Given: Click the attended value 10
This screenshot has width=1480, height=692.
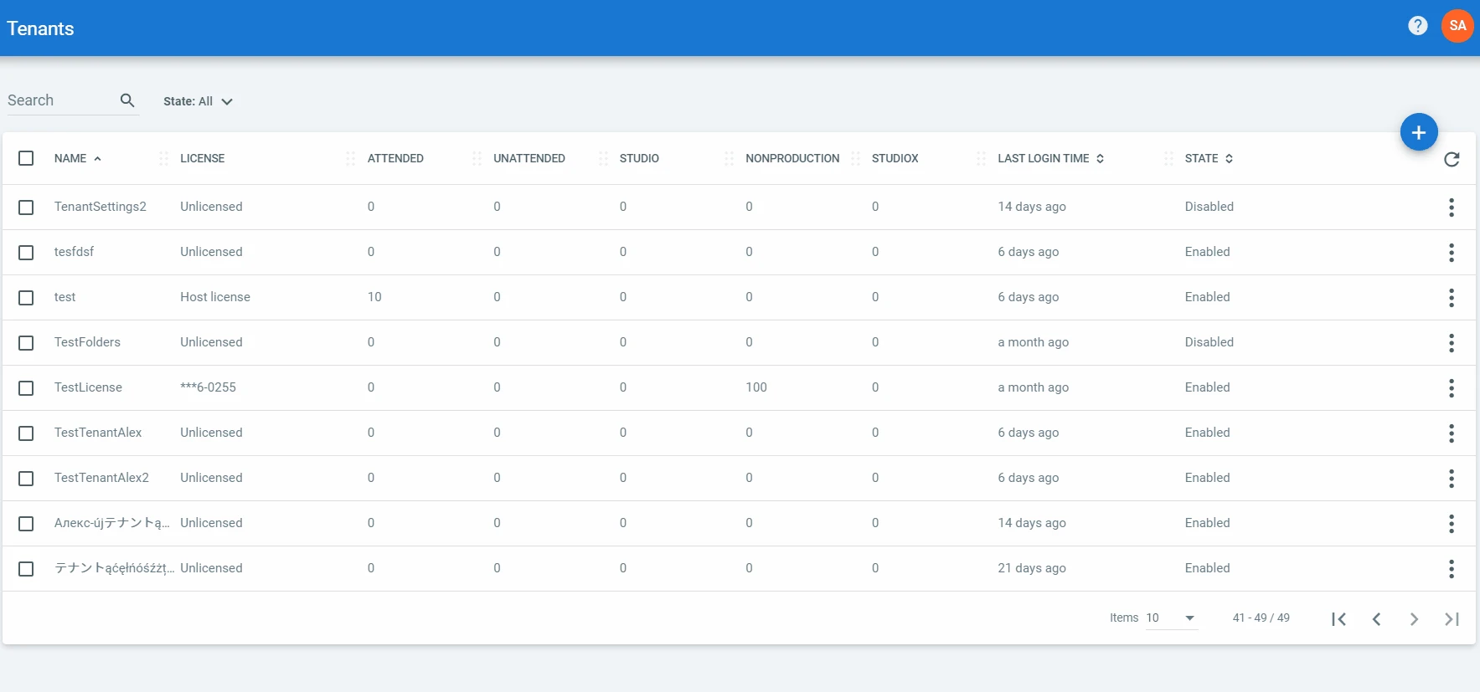Looking at the screenshot, I should [x=374, y=297].
